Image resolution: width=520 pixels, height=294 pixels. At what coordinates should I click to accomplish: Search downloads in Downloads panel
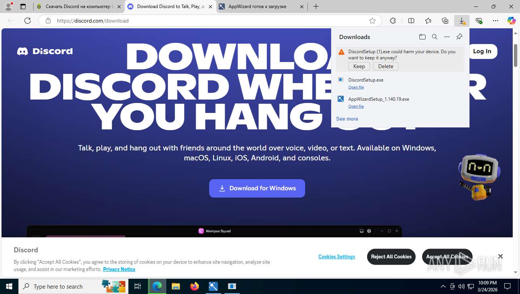tap(434, 37)
